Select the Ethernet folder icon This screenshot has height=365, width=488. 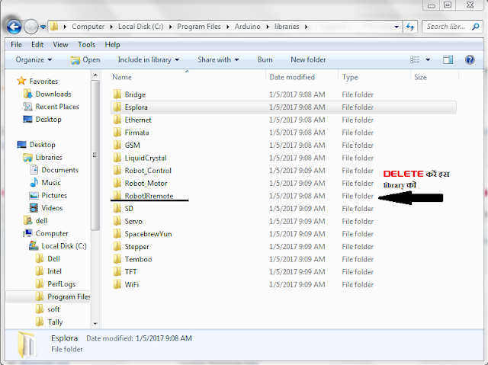coord(117,120)
